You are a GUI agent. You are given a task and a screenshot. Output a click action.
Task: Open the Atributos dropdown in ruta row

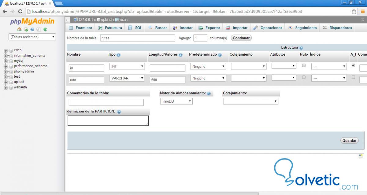pos(284,78)
